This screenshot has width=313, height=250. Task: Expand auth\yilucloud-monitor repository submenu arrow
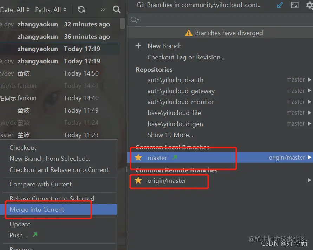tap(309, 102)
